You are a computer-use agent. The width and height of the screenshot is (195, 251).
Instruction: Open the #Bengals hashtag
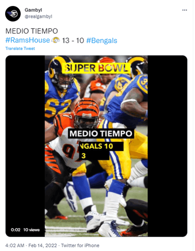pyautogui.click(x=102, y=41)
